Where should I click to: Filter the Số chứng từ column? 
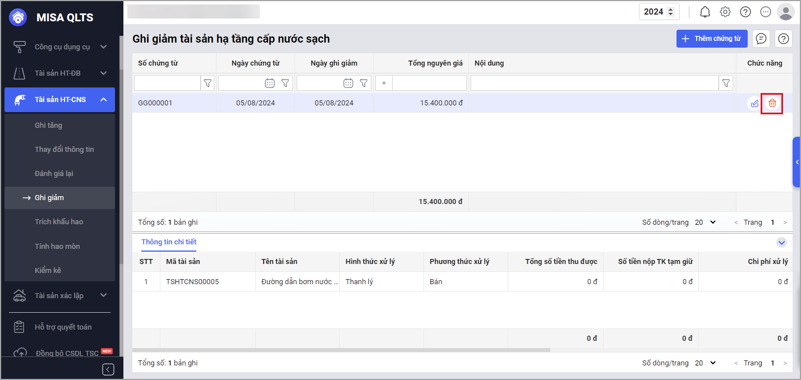point(208,83)
